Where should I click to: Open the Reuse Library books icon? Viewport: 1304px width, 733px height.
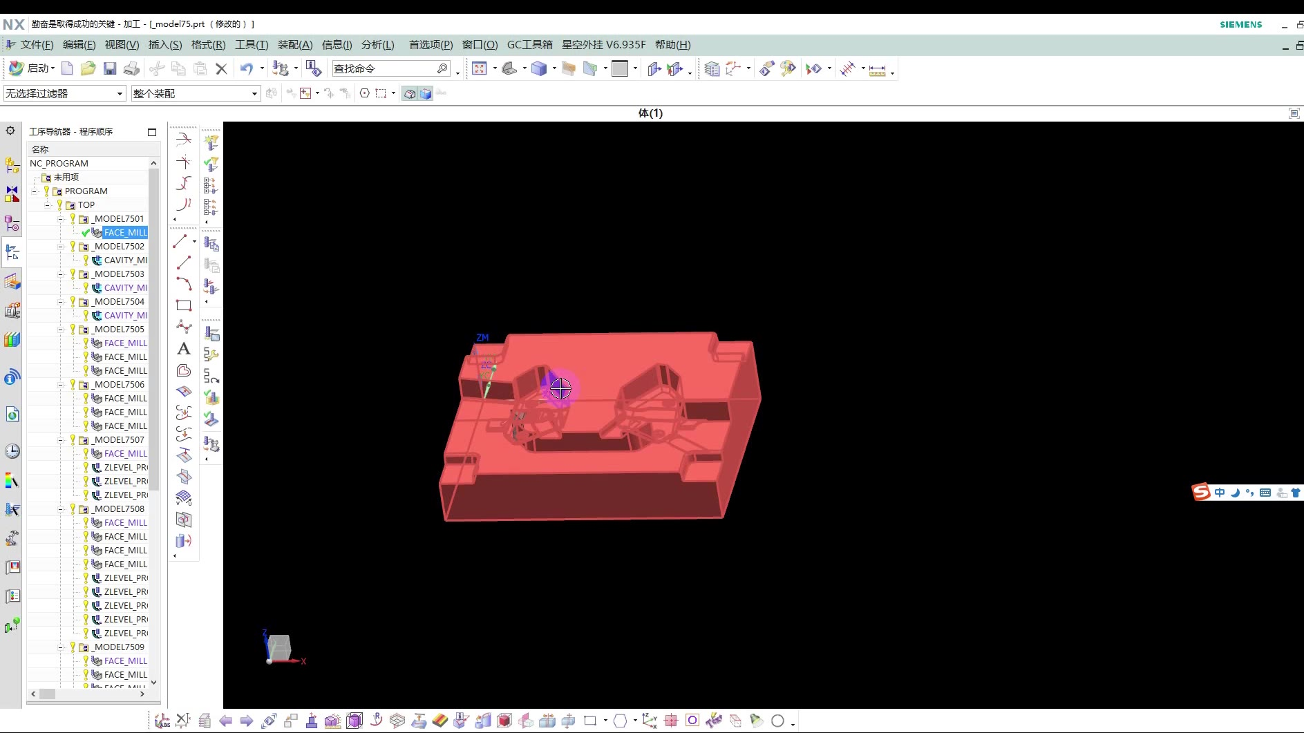12,339
